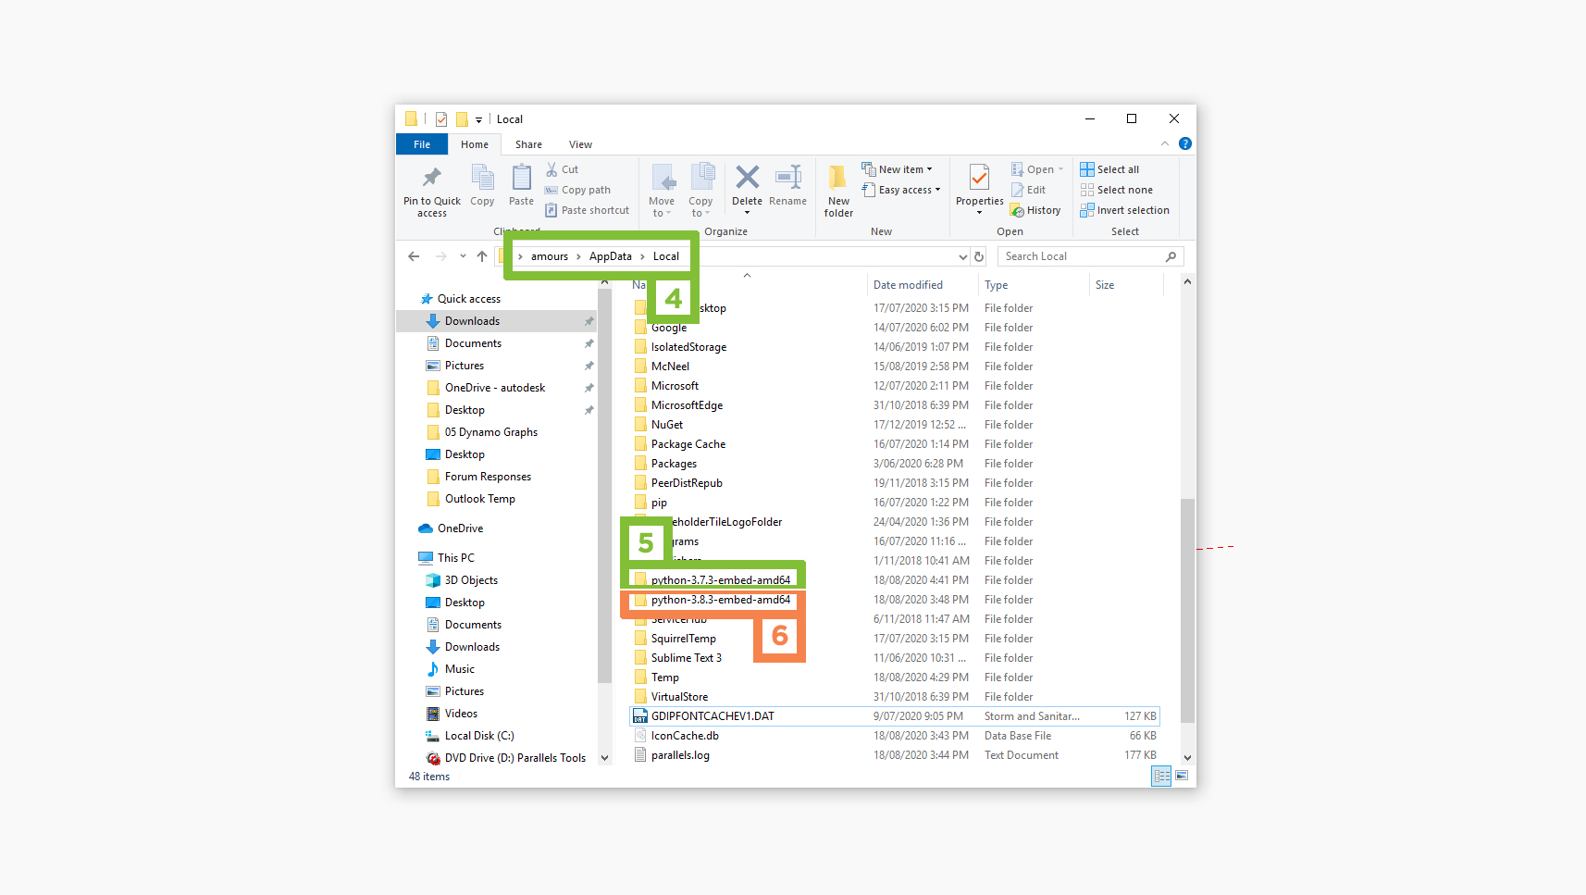
Task: Select Downloads under Quick access
Action: 497,321
